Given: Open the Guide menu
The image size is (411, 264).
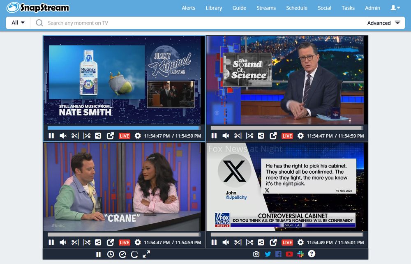Looking at the screenshot, I should click(239, 8).
